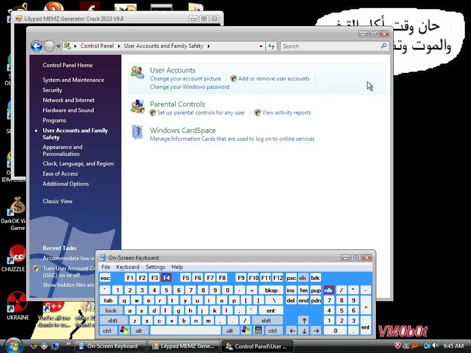Click the highlighted F4 key
The width and height of the screenshot is (471, 353).
click(167, 278)
